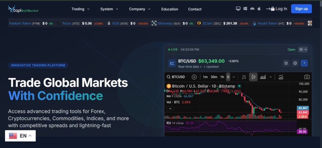The height and width of the screenshot is (148, 322).
Task: Click the BTCUSD symbol search field
Action: point(176,77)
